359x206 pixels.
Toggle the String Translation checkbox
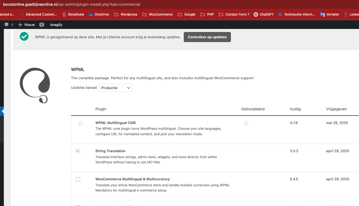78,151
